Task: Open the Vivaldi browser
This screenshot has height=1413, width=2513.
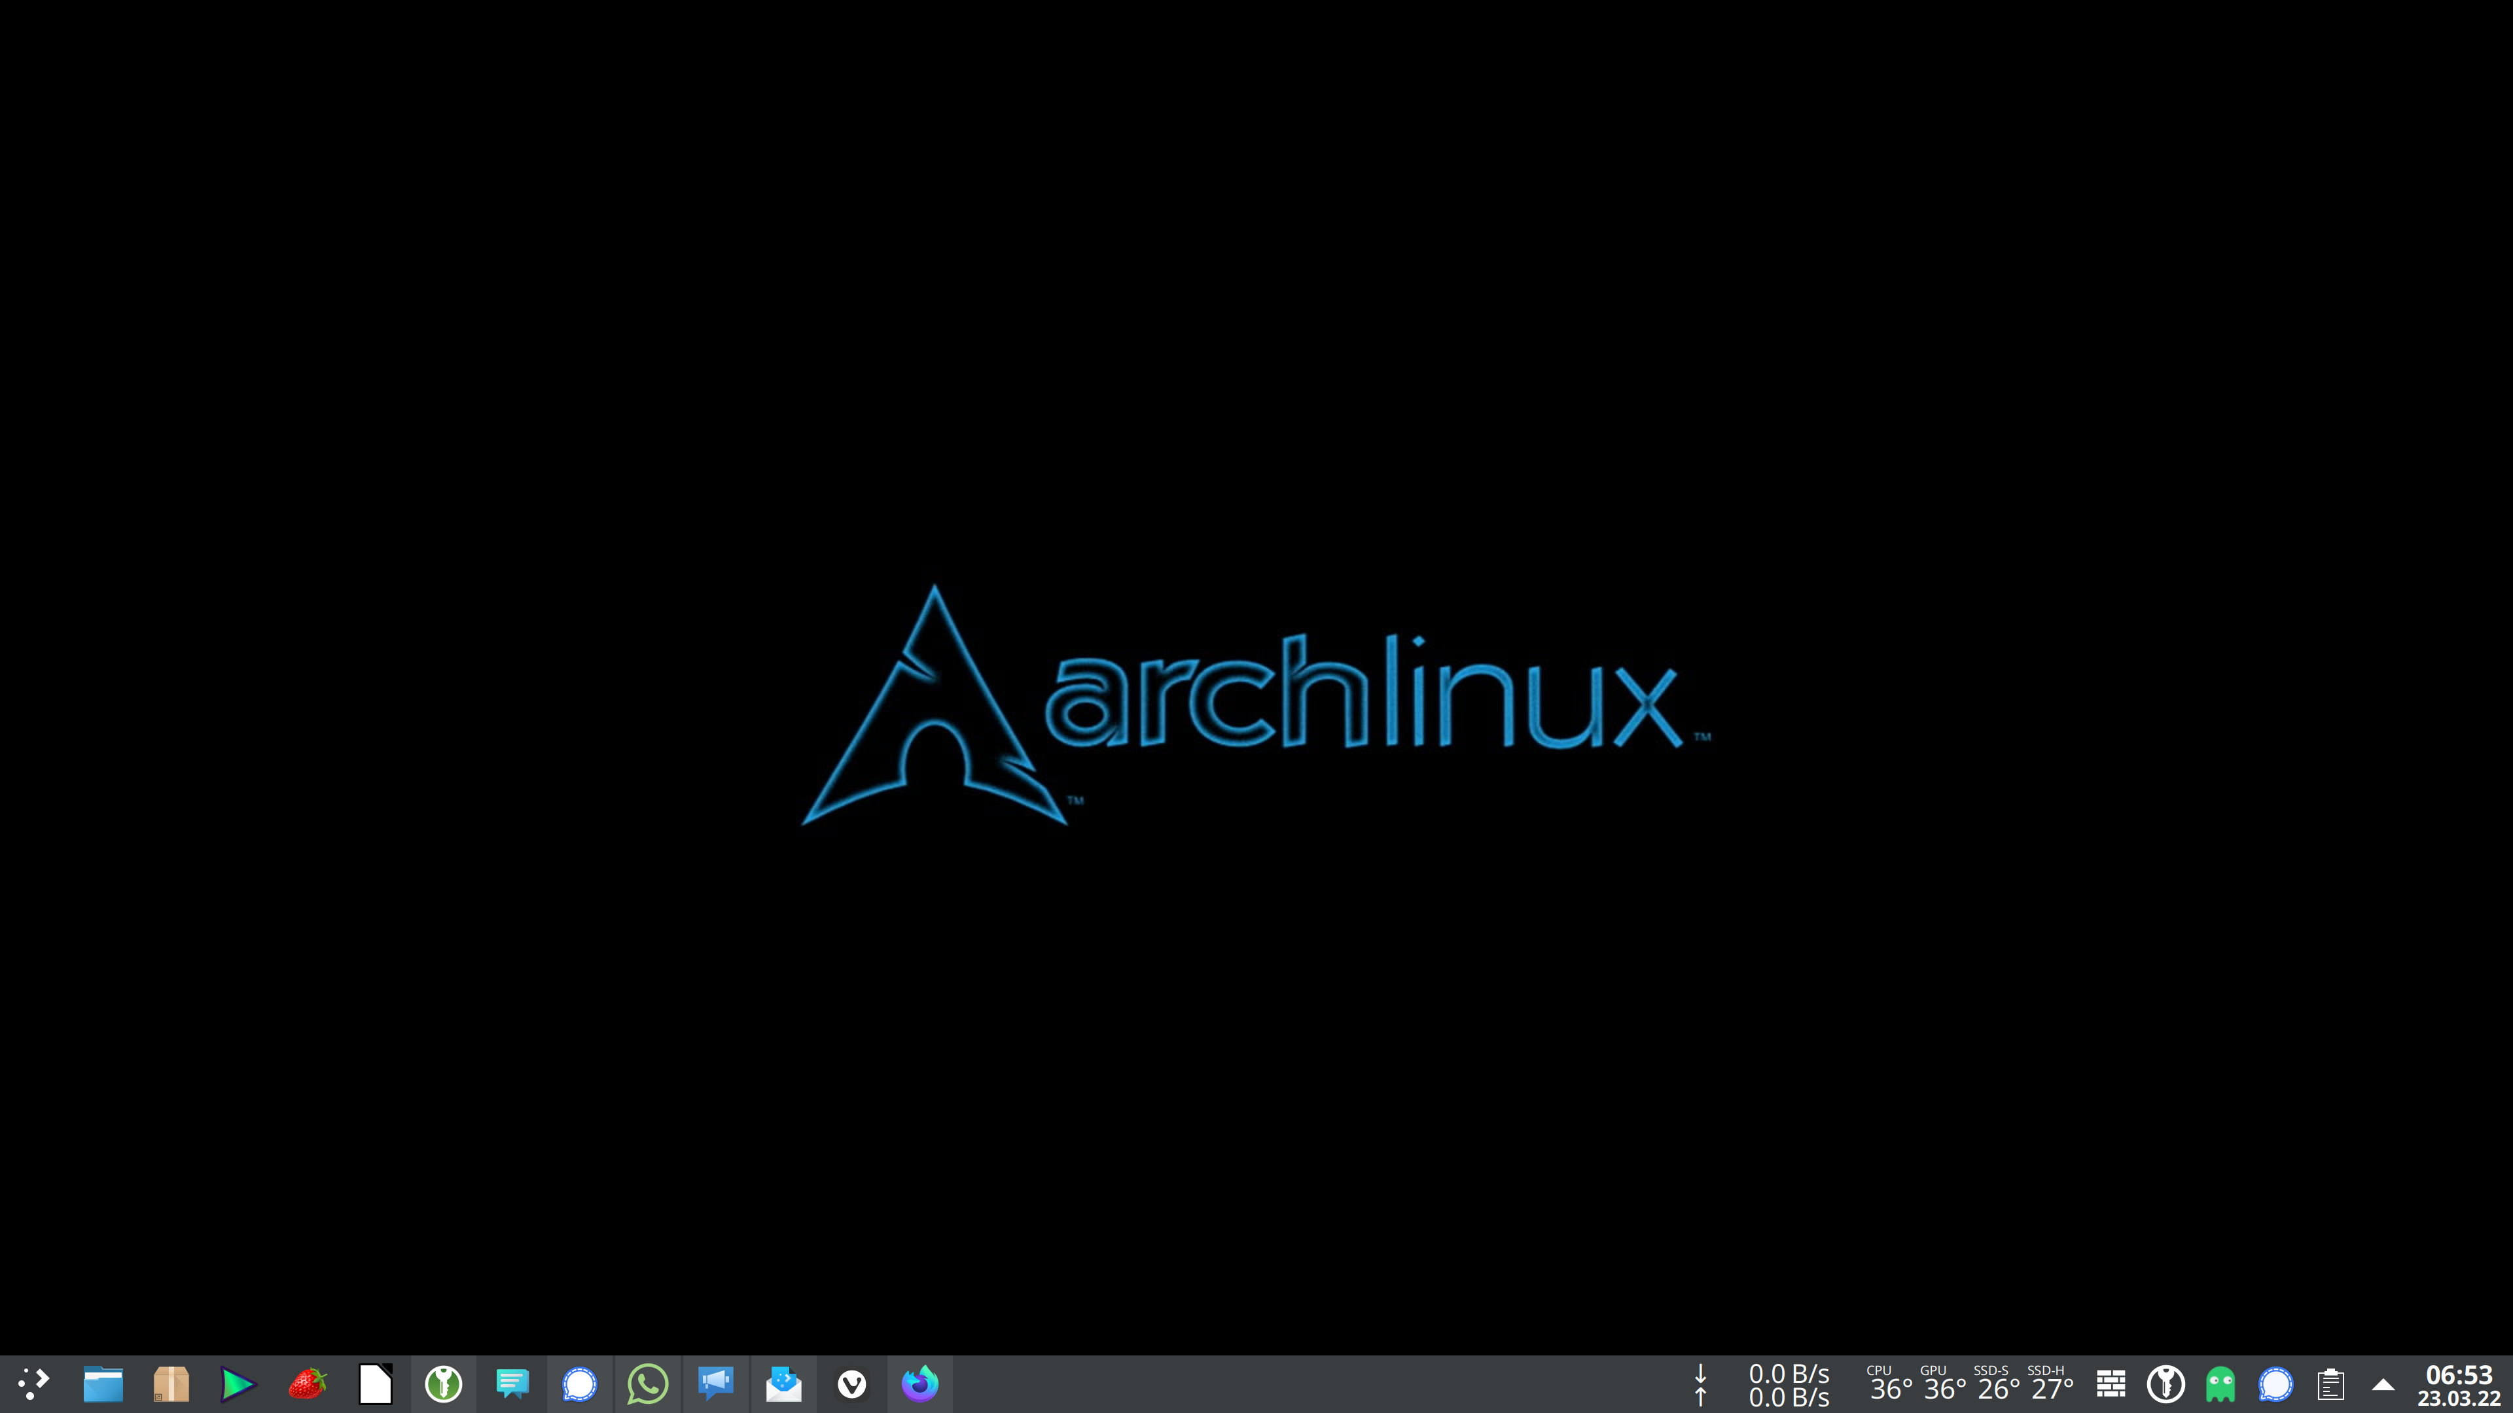Action: point(851,1383)
